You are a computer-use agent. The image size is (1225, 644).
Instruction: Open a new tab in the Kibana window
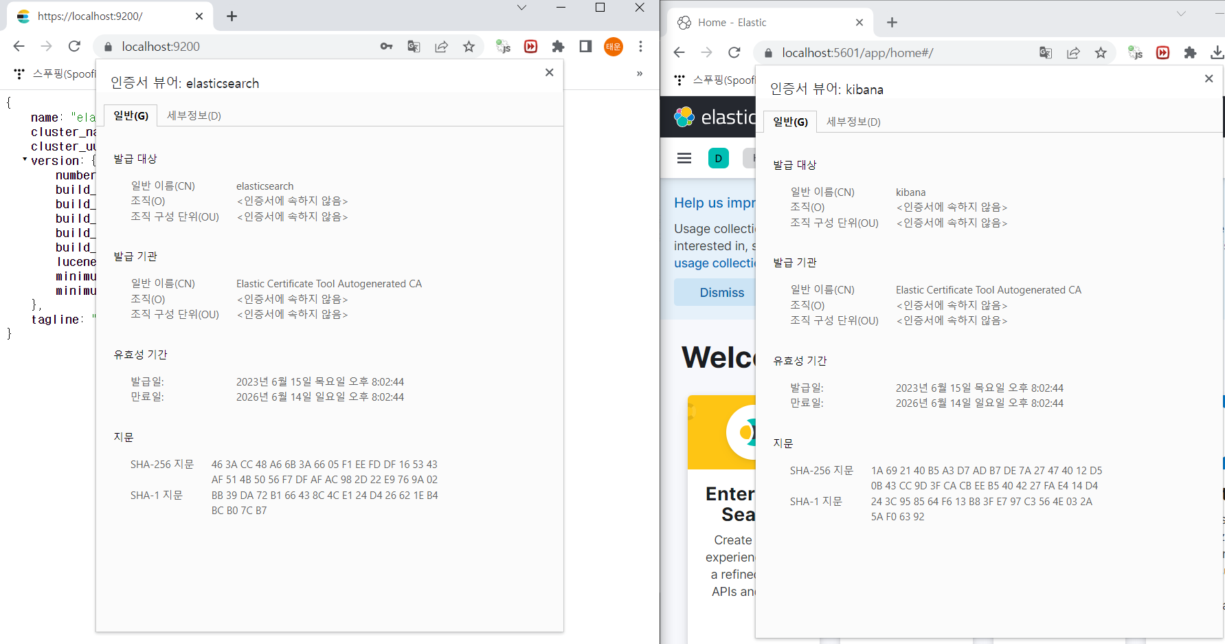892,23
